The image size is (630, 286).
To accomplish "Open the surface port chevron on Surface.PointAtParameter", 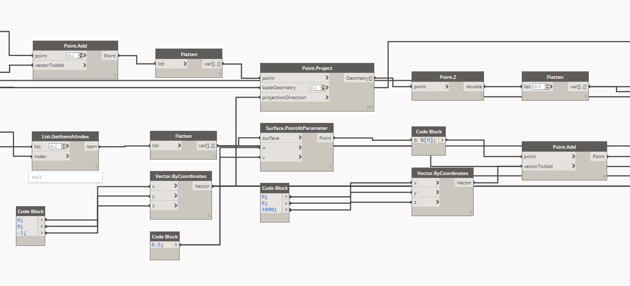I will pos(300,138).
